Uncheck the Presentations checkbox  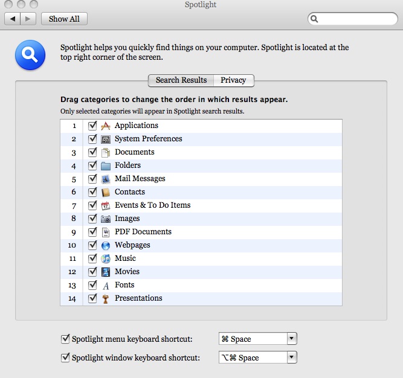point(92,298)
